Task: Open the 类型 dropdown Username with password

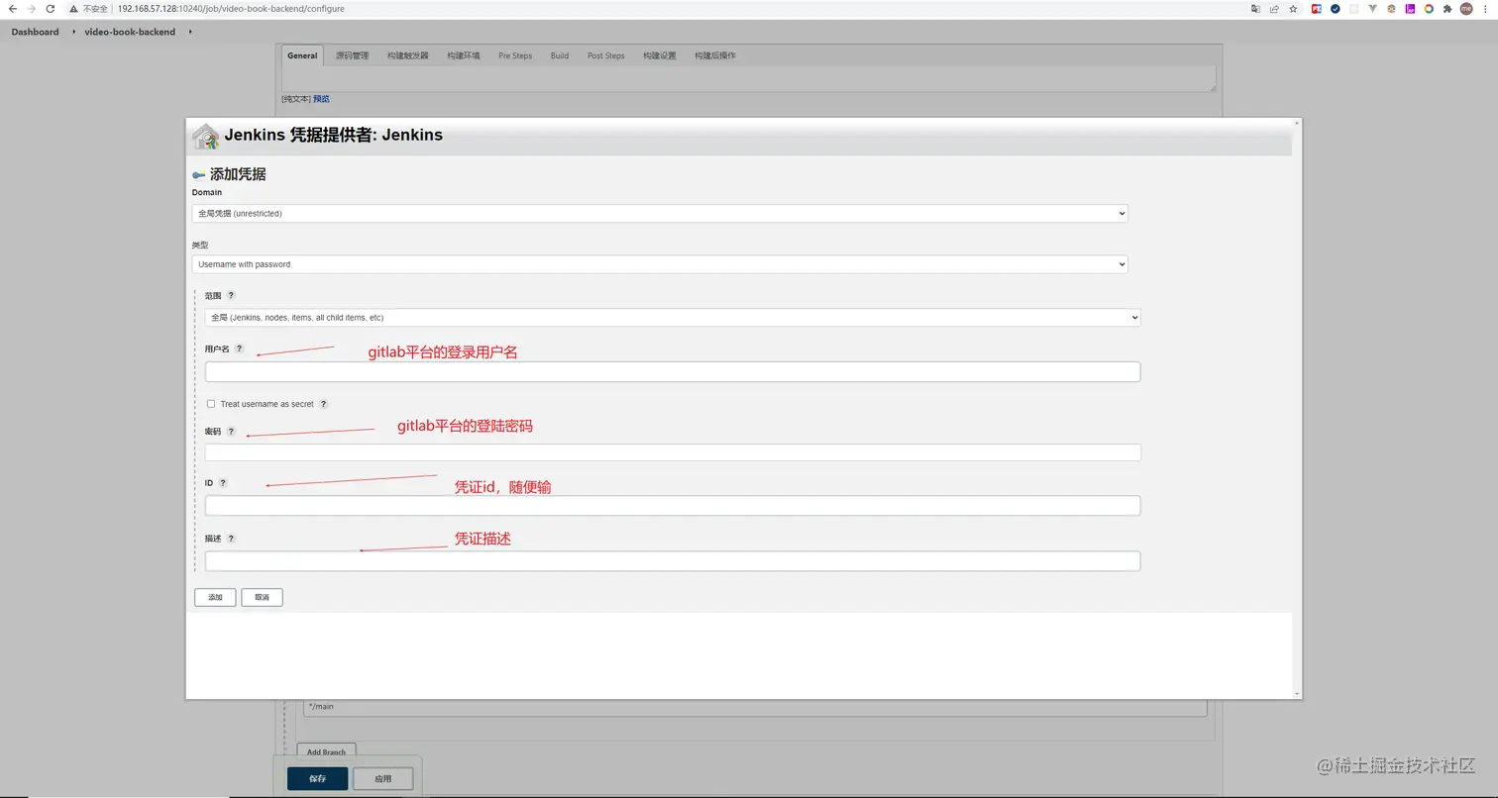Action: [x=660, y=264]
